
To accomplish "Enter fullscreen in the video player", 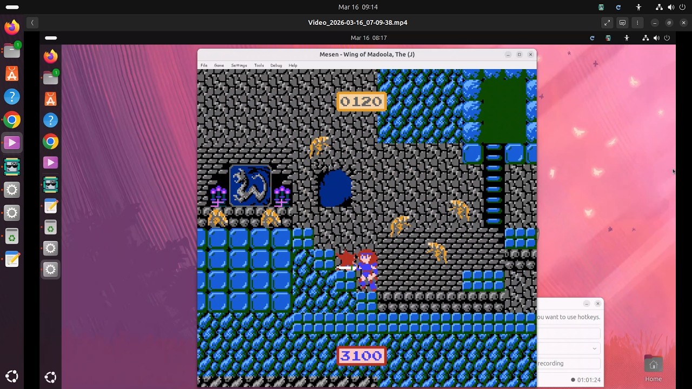I will (607, 23).
